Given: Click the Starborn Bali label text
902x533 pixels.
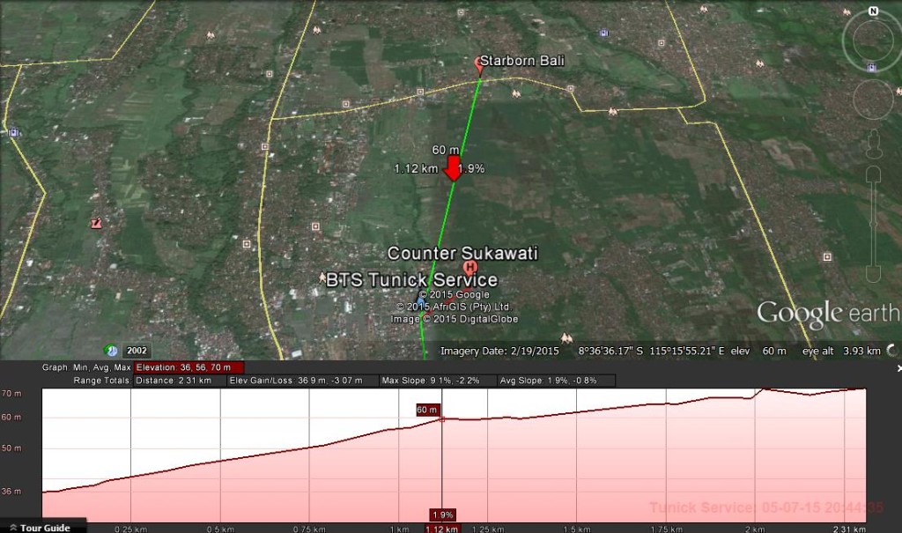Looking at the screenshot, I should (x=521, y=61).
